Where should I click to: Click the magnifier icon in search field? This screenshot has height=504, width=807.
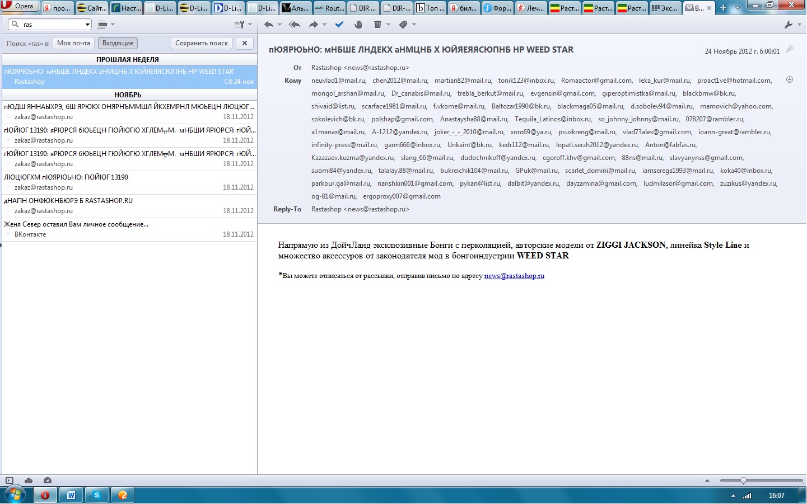coord(15,25)
